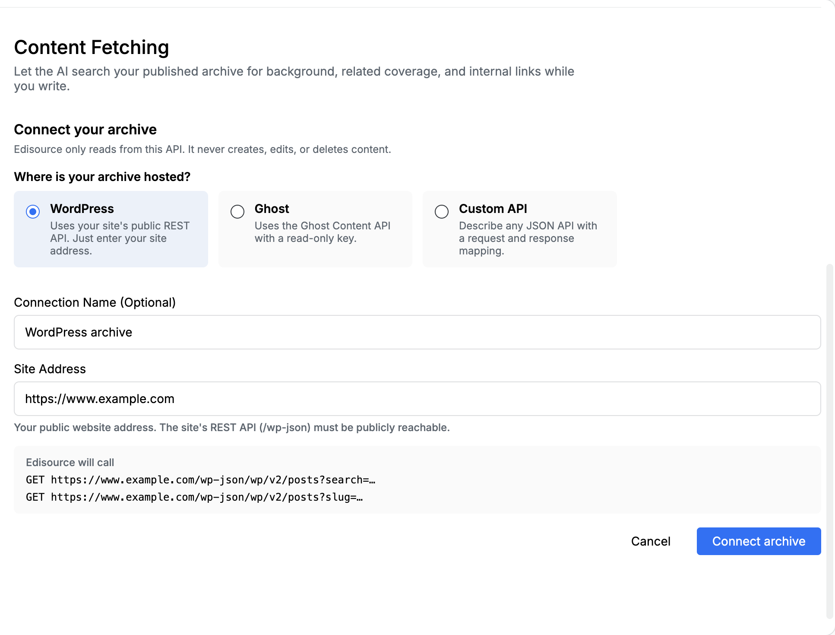
Task: Click the Site Address input field
Action: (417, 399)
